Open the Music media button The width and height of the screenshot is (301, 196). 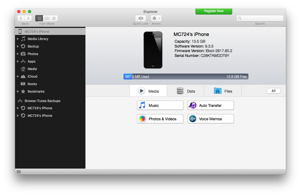click(x=160, y=106)
